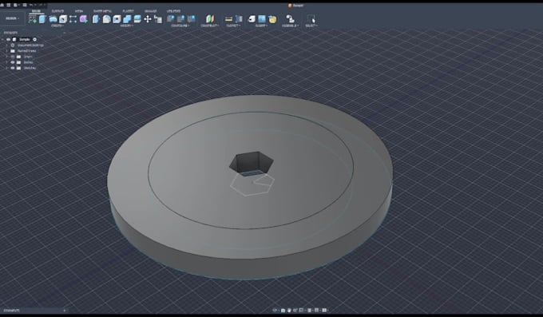Click the activate radio button beside Sample
The width and height of the screenshot is (543, 317).
coord(34,39)
